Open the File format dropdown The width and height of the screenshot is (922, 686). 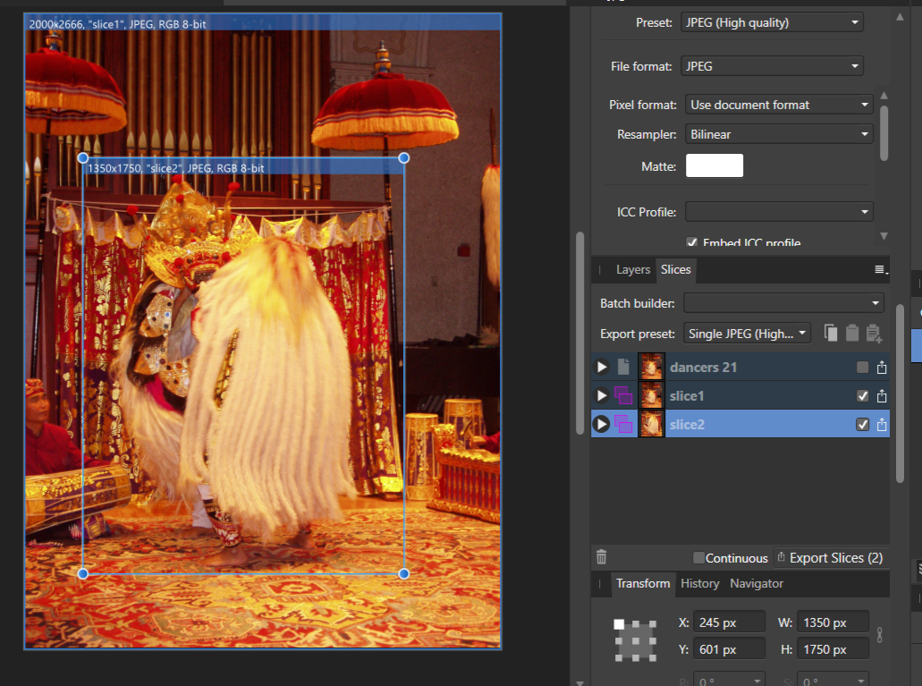771,64
